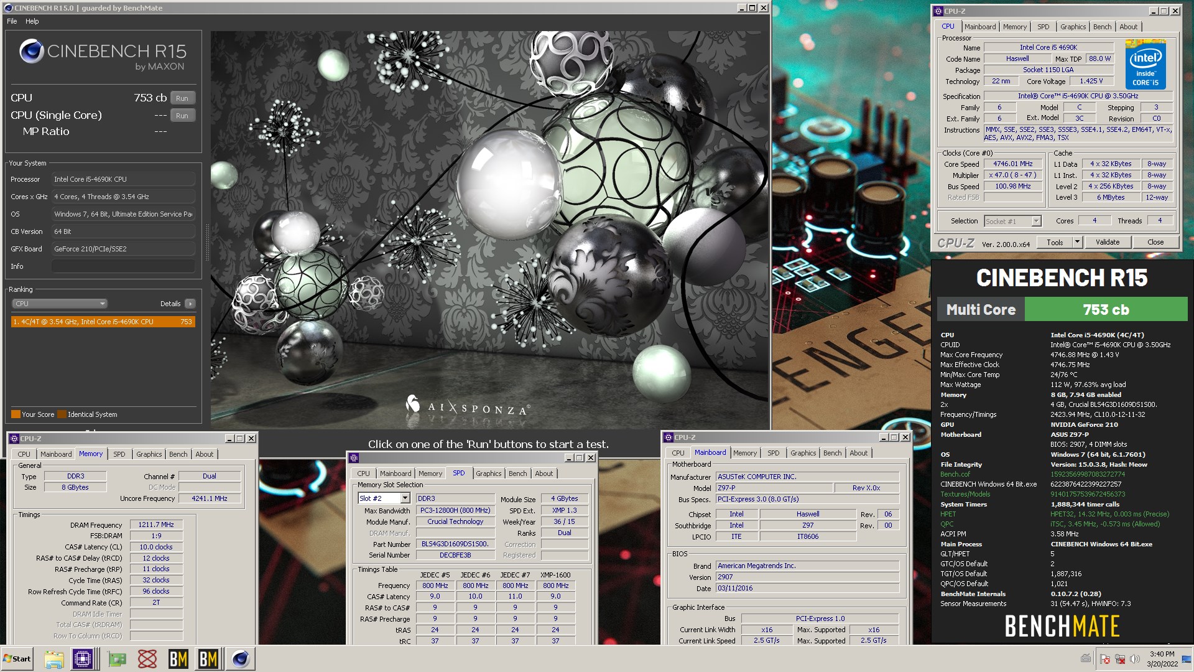Click the purple CPU-Z taskbar icon
This screenshot has width=1194, height=672.
(x=83, y=659)
